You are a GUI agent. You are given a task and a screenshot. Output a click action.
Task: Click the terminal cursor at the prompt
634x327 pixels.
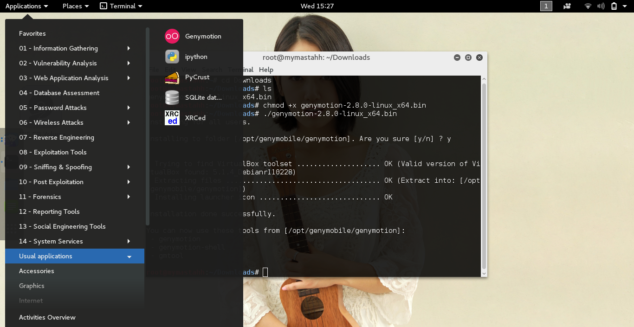pos(265,272)
